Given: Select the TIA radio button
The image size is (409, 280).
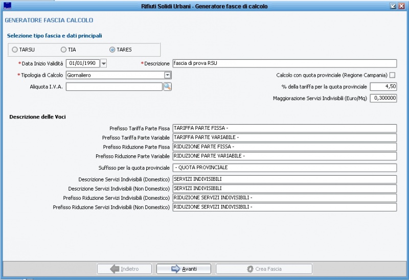Looking at the screenshot, I should [x=63, y=50].
